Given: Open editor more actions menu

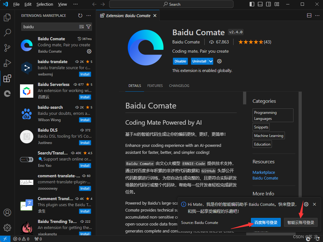Looking at the screenshot, I should pyautogui.click(x=317, y=16).
